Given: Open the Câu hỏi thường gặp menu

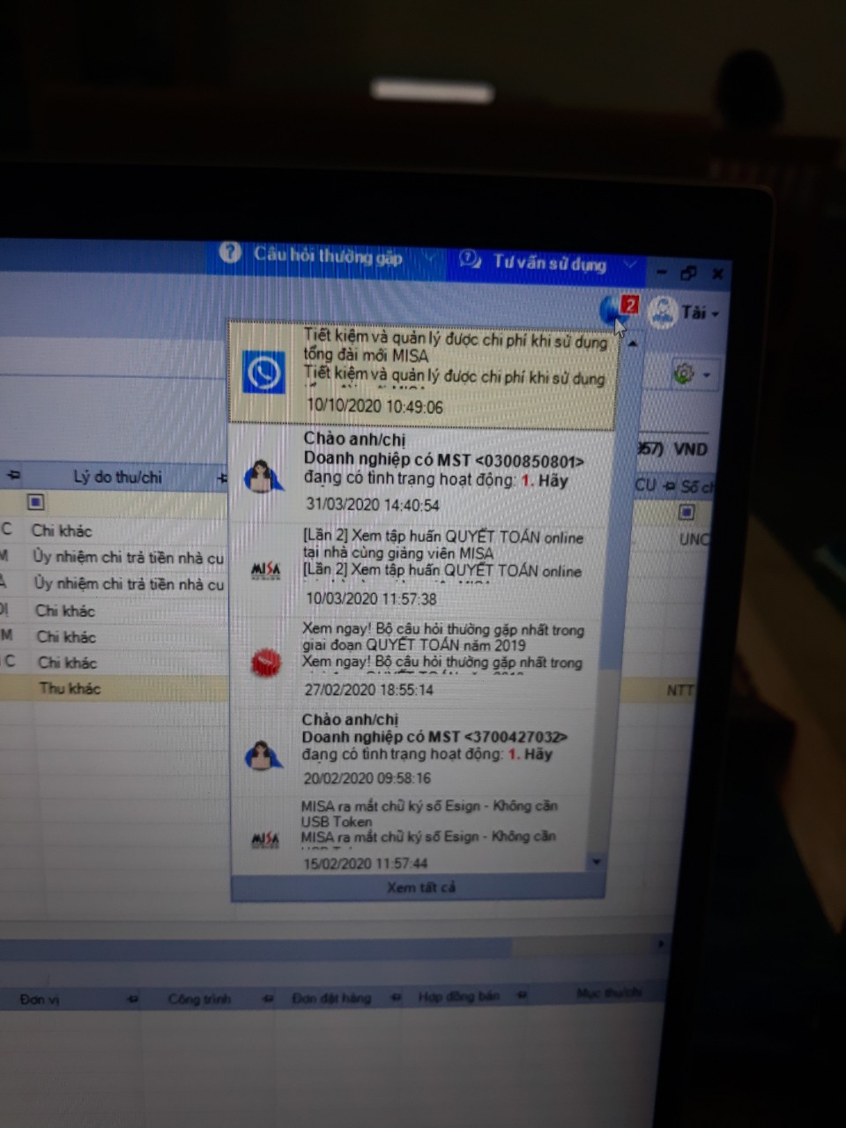Looking at the screenshot, I should pos(329,256).
